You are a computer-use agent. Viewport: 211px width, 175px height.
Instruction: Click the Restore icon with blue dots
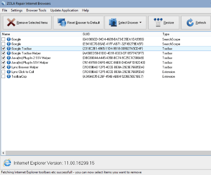click(158, 22)
